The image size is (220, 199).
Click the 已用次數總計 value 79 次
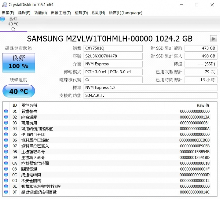201,72
